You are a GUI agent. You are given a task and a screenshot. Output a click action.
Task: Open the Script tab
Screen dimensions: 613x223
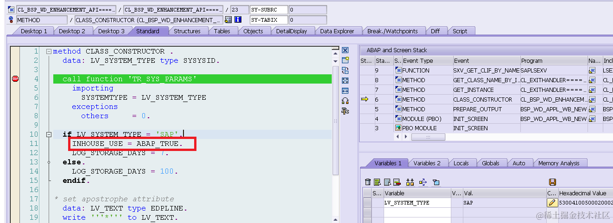pyautogui.click(x=460, y=31)
